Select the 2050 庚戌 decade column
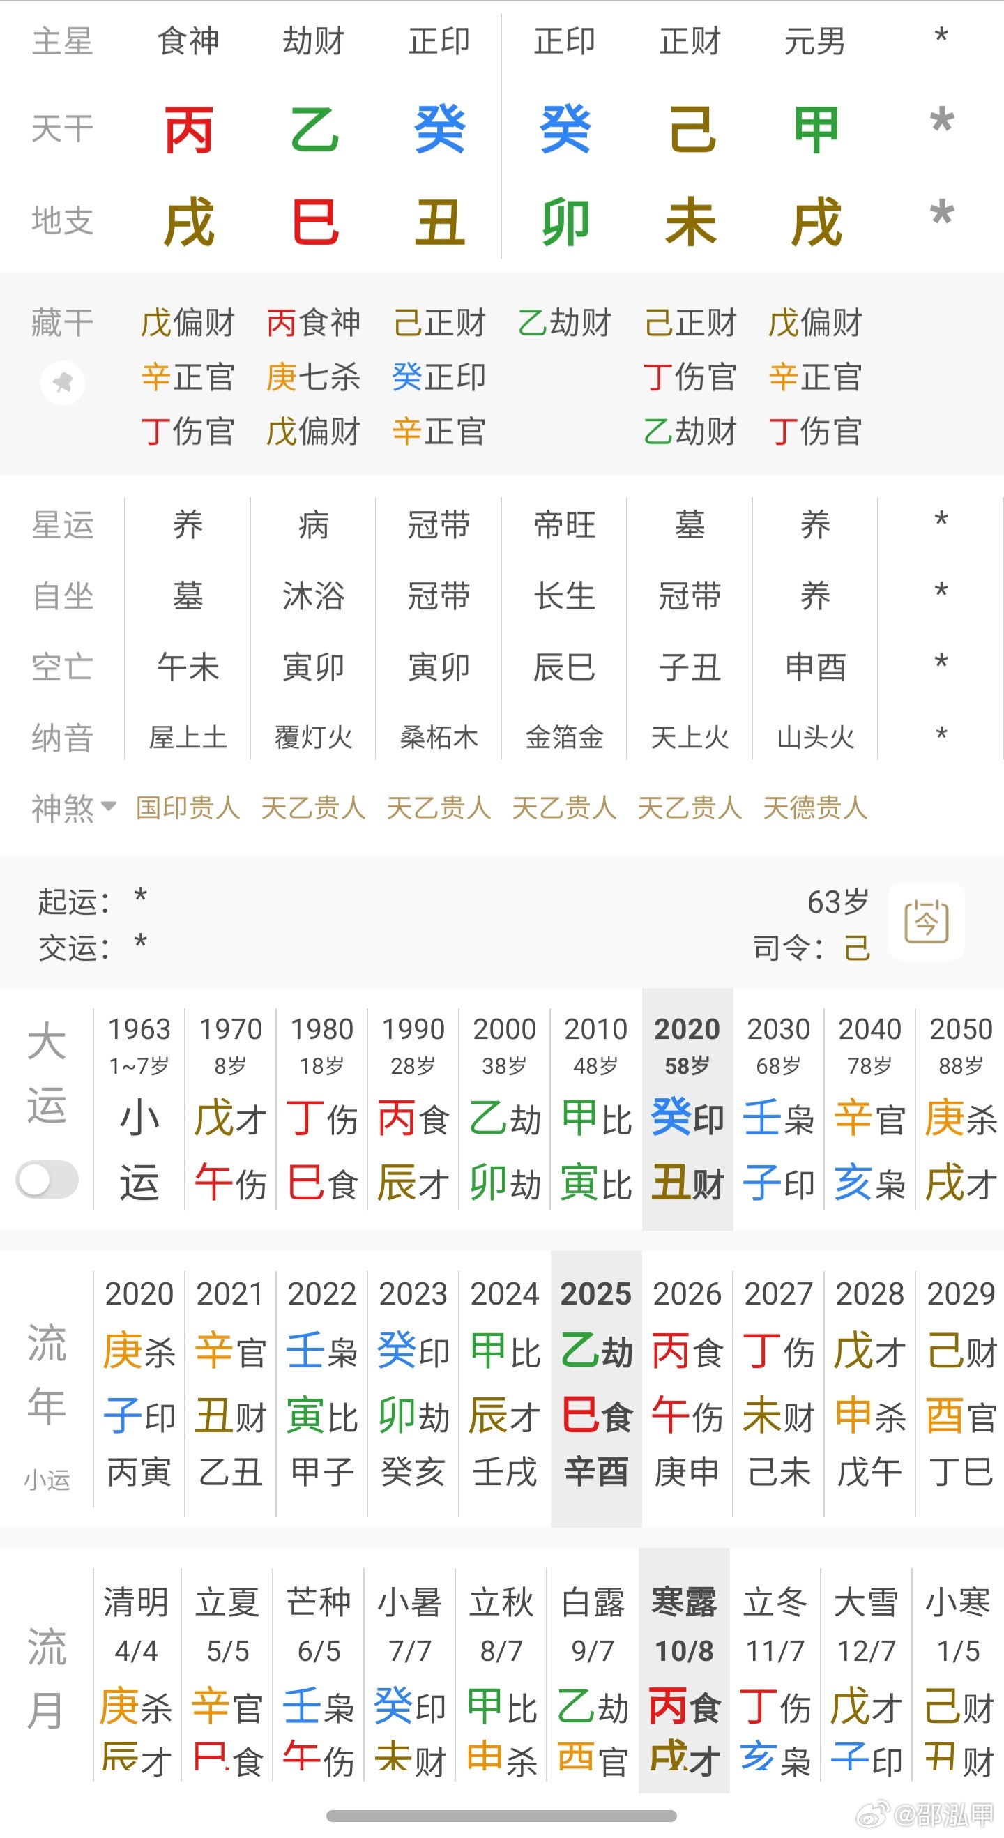The width and height of the screenshot is (1004, 1838). click(x=961, y=1109)
